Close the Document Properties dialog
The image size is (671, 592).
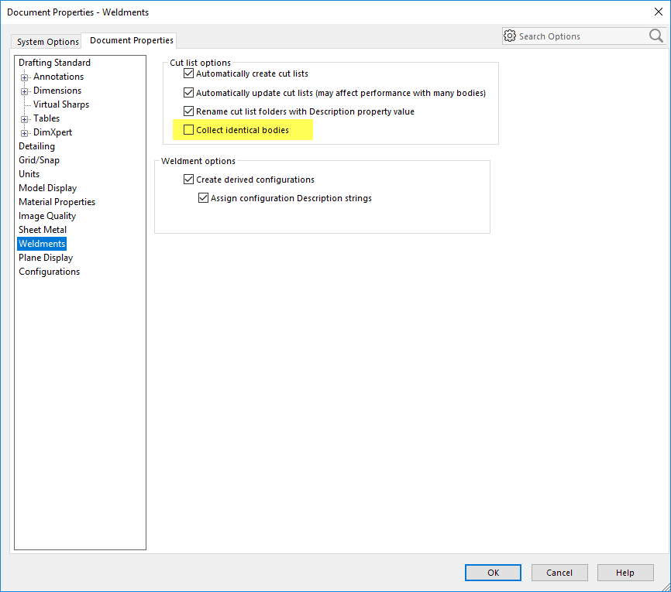[x=658, y=12]
